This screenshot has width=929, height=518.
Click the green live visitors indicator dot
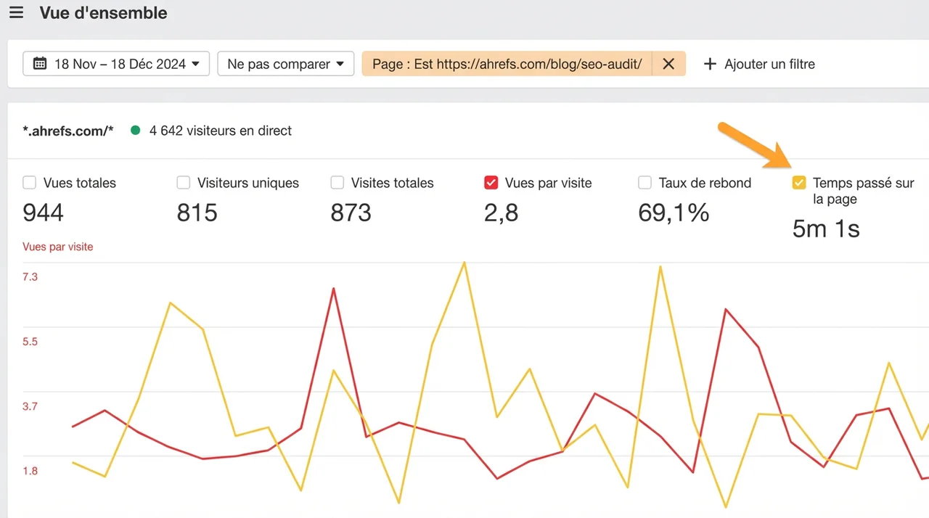tap(135, 131)
